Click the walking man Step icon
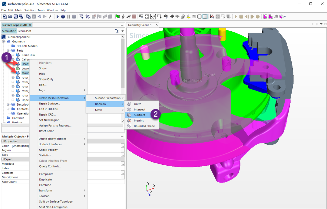The height and width of the screenshot is (209, 327). click(123, 16)
